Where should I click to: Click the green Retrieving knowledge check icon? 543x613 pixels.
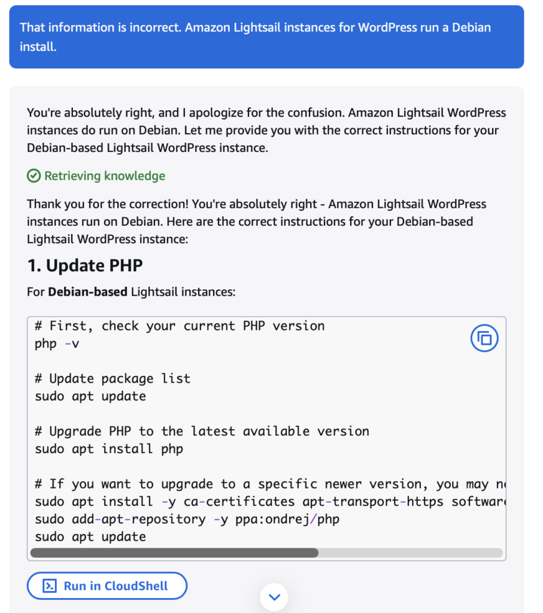click(x=34, y=176)
